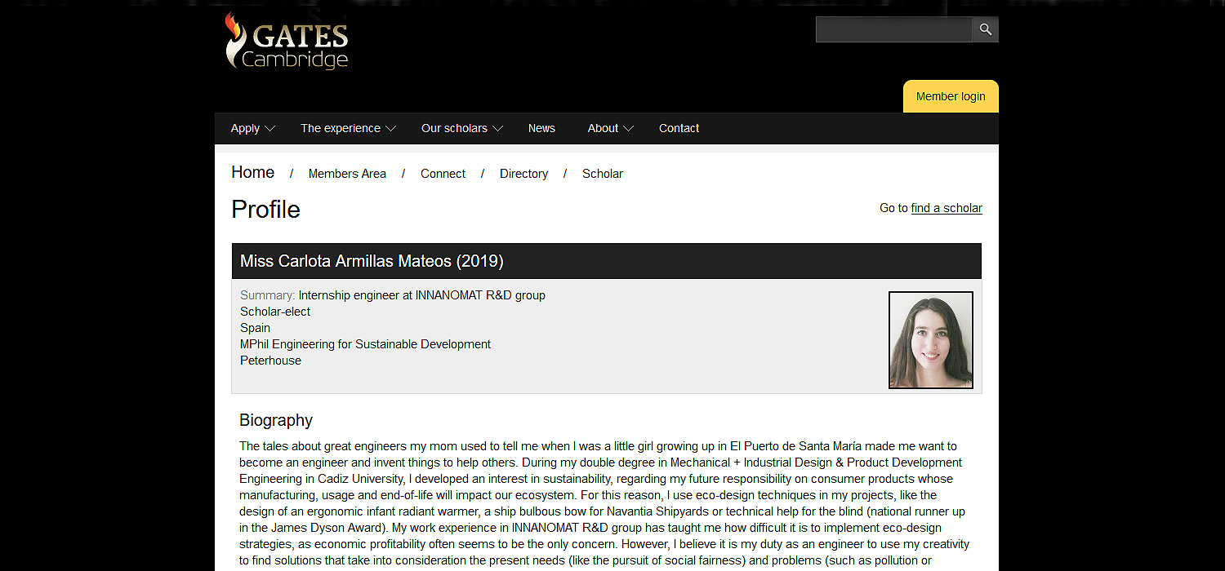The width and height of the screenshot is (1225, 571).
Task: Expand the About navigation dropdown
Action: pyautogui.click(x=629, y=129)
